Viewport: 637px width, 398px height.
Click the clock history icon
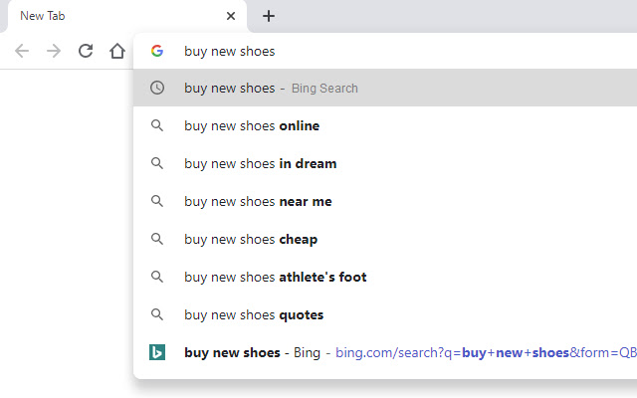click(157, 88)
